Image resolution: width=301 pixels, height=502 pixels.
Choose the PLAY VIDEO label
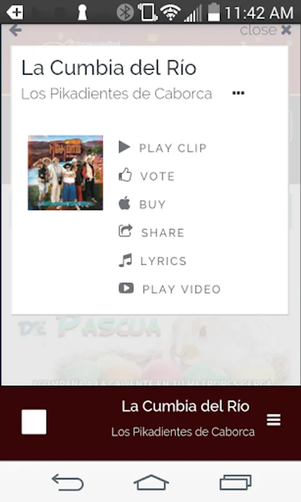coord(182,289)
